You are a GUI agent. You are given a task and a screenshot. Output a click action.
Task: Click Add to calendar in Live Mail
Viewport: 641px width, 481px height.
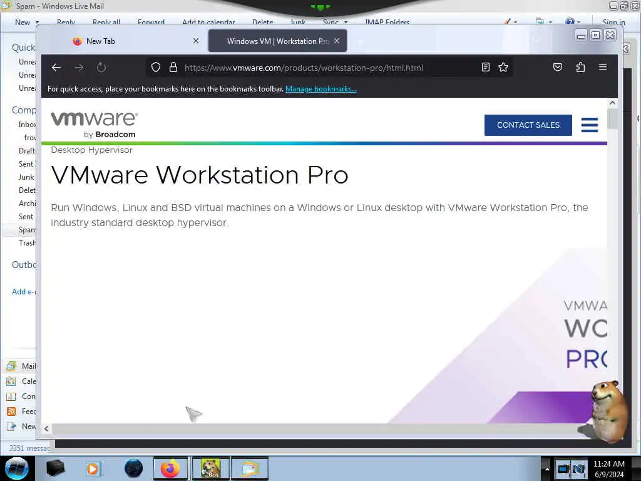coord(208,22)
